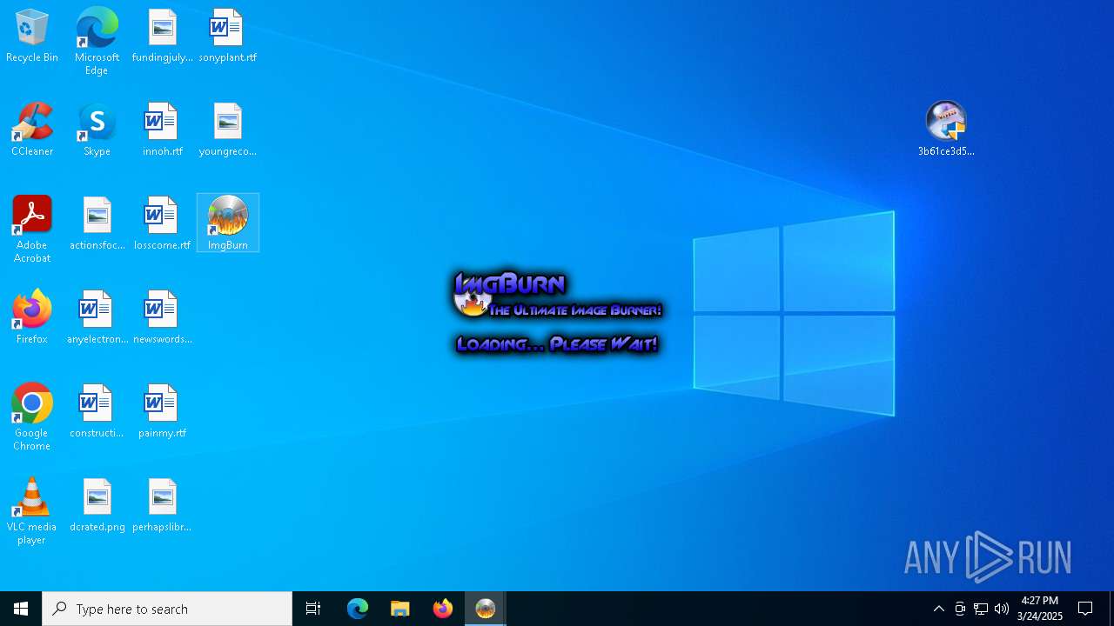This screenshot has height=626, width=1114.
Task: Select the ImgBurn desktop shortcut
Action: point(227,223)
